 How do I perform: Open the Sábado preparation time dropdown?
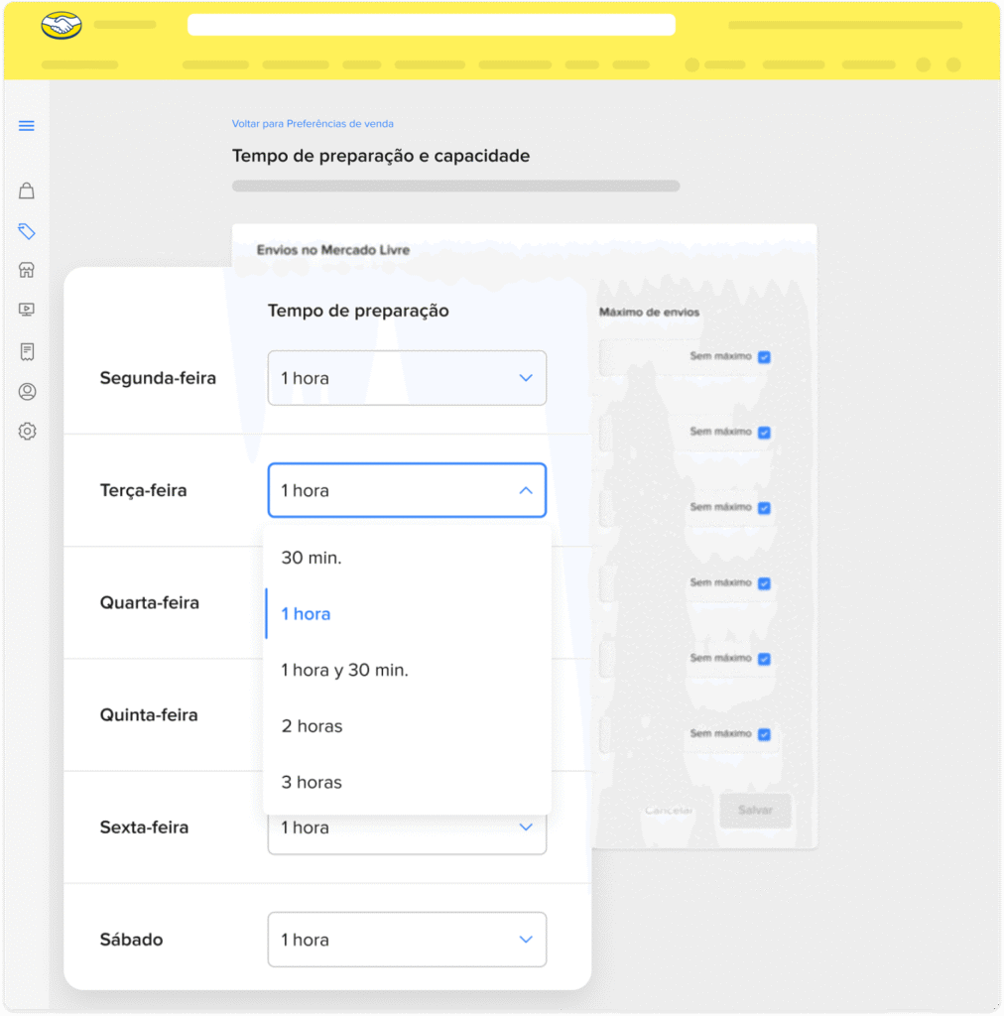pos(407,940)
